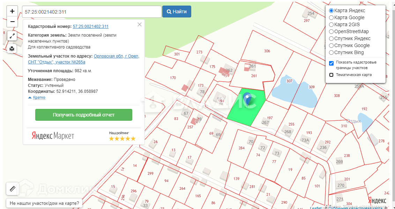
Task: Click Не нашли участок/дом на карте? button
Action: coord(44,203)
